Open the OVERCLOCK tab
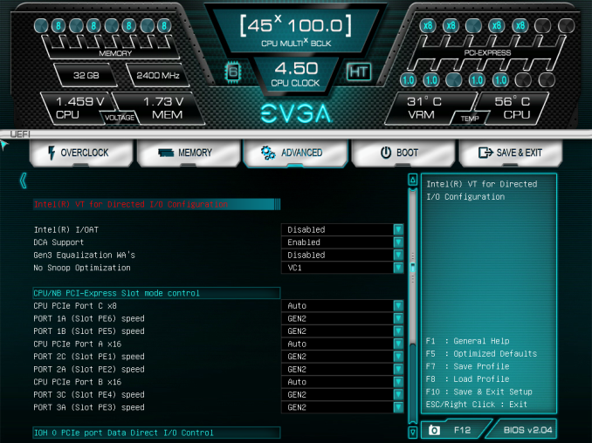Image resolution: width=592 pixels, height=443 pixels. pos(81,153)
